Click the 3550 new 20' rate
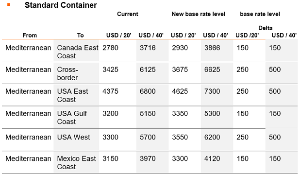Screen dimensions: 300x175 click(180, 137)
